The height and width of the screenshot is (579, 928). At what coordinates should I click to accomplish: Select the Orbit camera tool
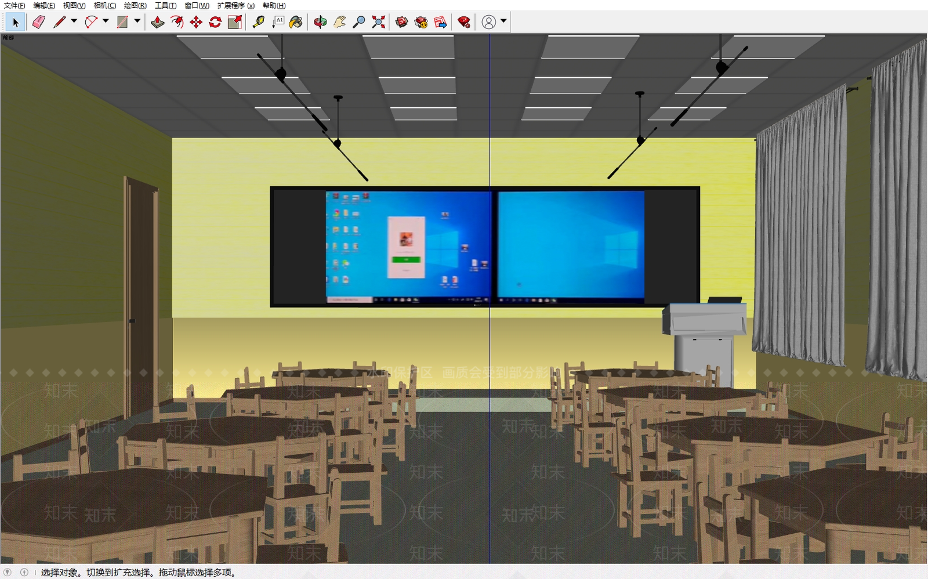pos(320,22)
